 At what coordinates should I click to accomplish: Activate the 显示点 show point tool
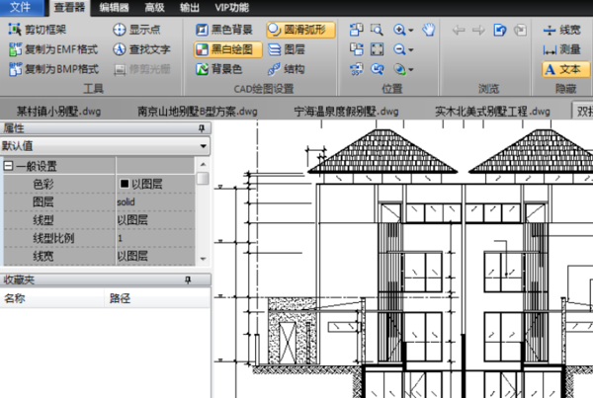136,30
